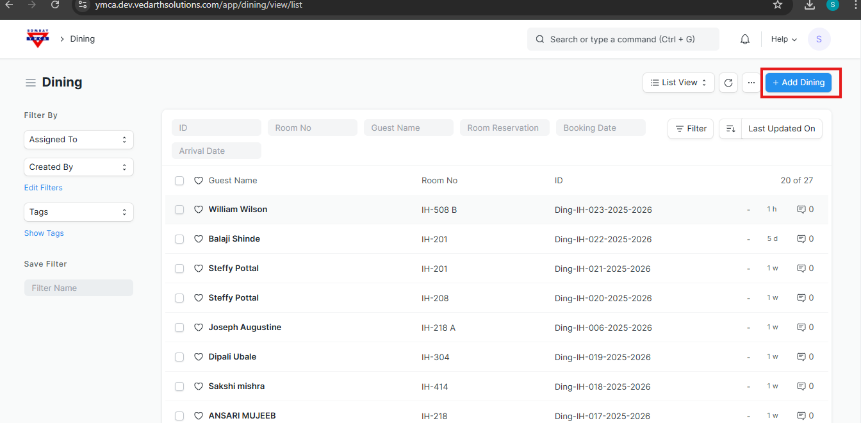Click the Dining breadcrumb item
Screen dimensions: 861x423
82,39
